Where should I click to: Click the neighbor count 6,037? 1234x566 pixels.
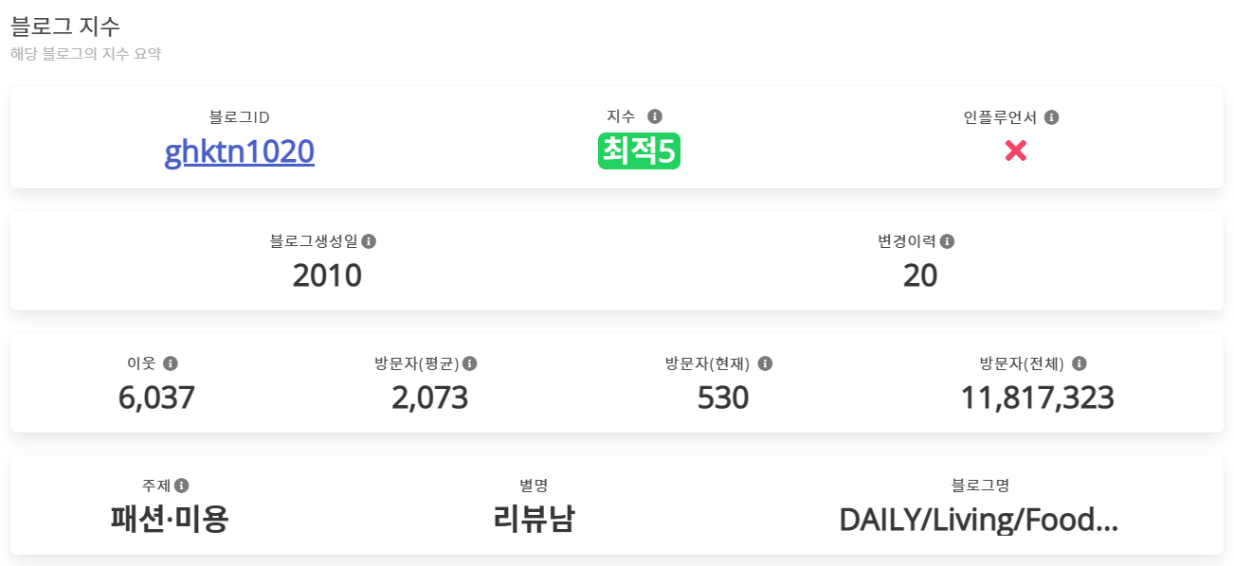[156, 398]
